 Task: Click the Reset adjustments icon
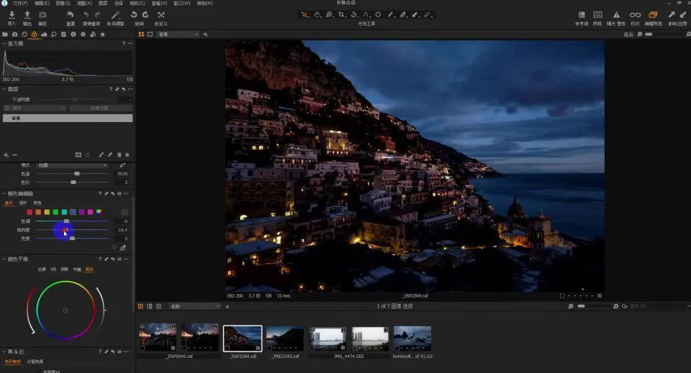70,15
